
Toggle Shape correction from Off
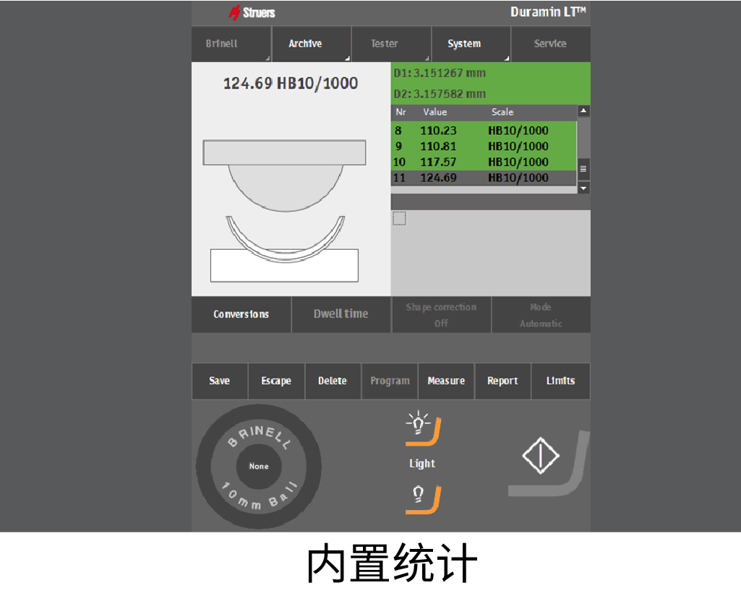pyautogui.click(x=441, y=314)
